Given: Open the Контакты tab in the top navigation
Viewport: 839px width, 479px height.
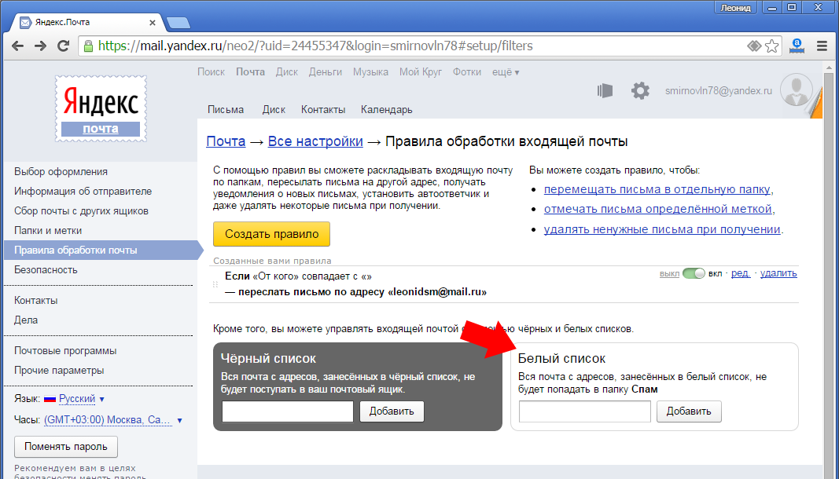Looking at the screenshot, I should [323, 110].
